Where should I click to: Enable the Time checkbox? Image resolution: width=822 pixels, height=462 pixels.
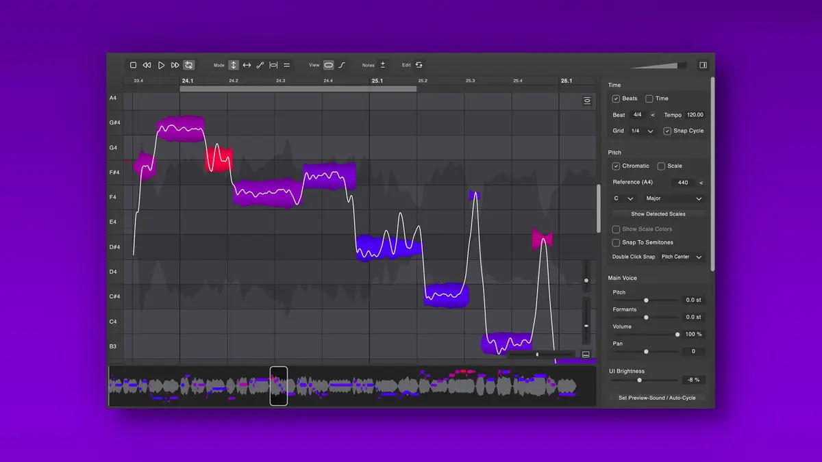[649, 99]
